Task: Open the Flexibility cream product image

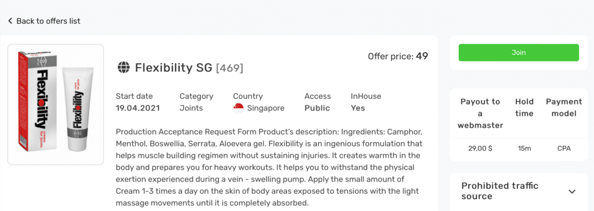Action: (x=56, y=105)
